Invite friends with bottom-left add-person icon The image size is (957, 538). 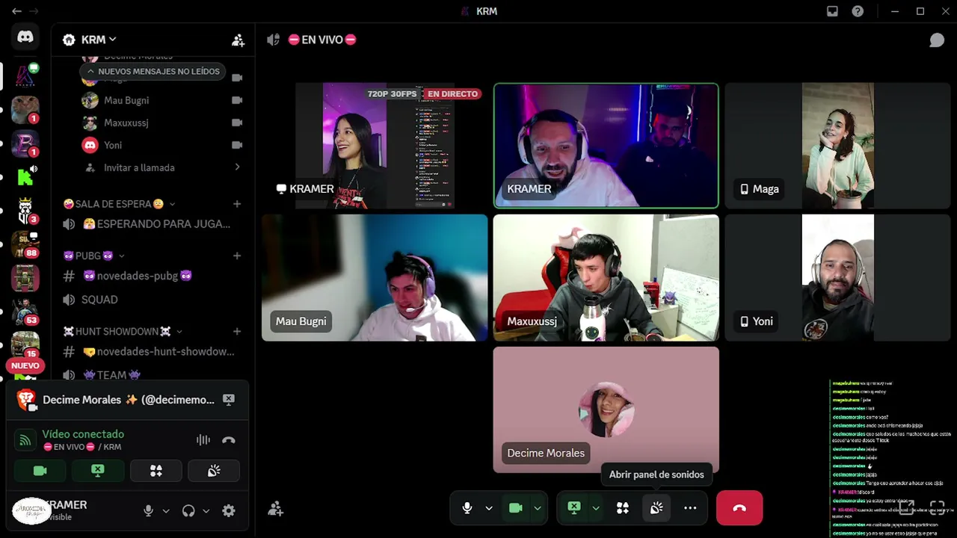tap(275, 509)
